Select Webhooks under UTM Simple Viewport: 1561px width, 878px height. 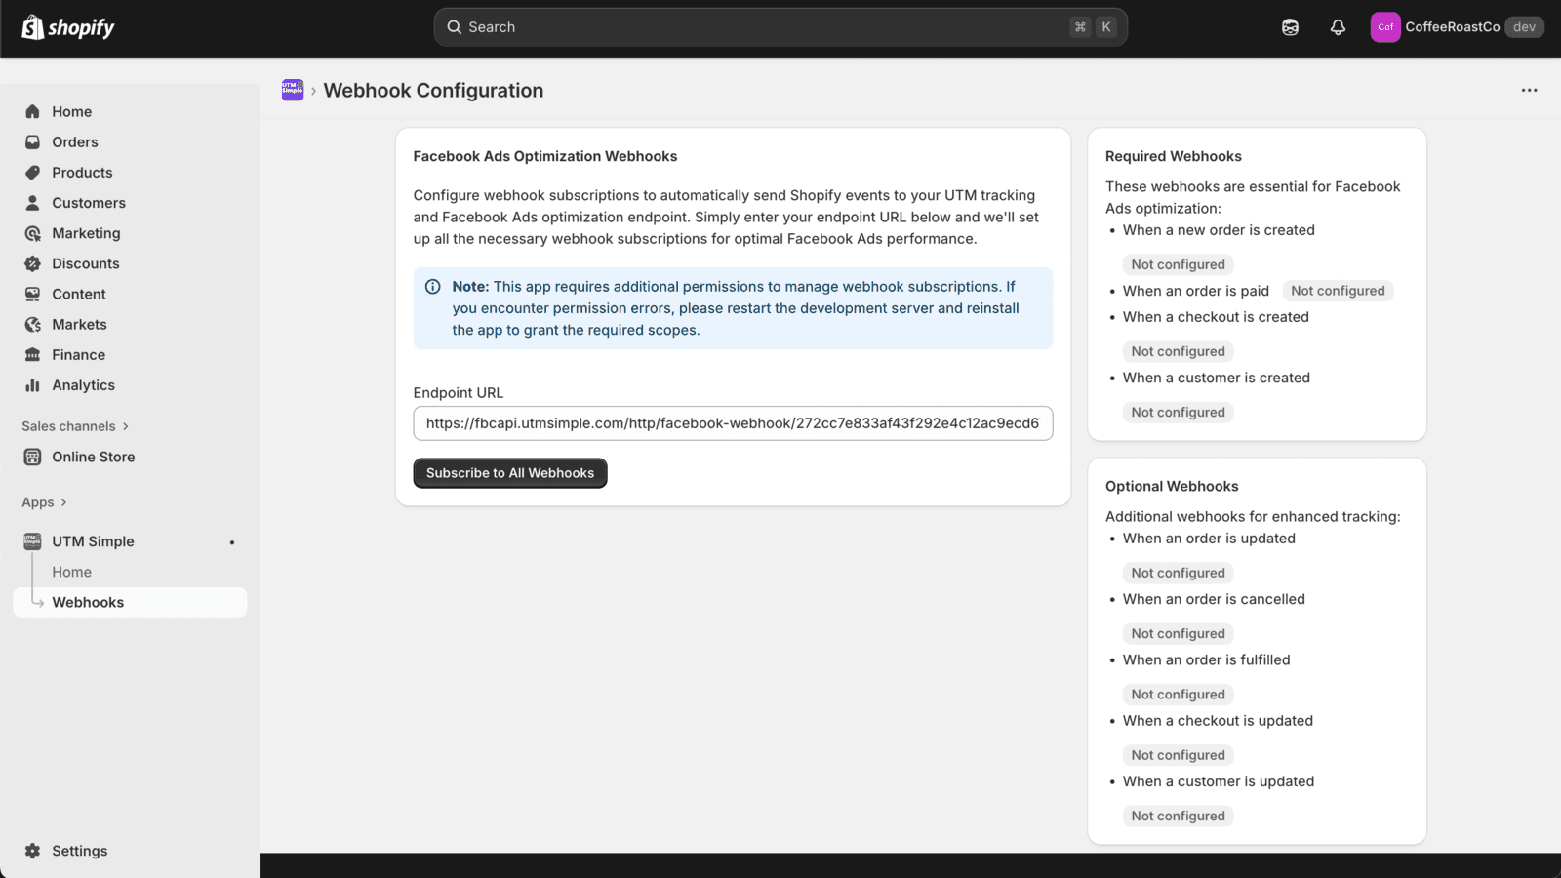[x=88, y=602]
